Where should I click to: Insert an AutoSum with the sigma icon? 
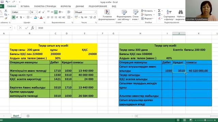[159, 11]
